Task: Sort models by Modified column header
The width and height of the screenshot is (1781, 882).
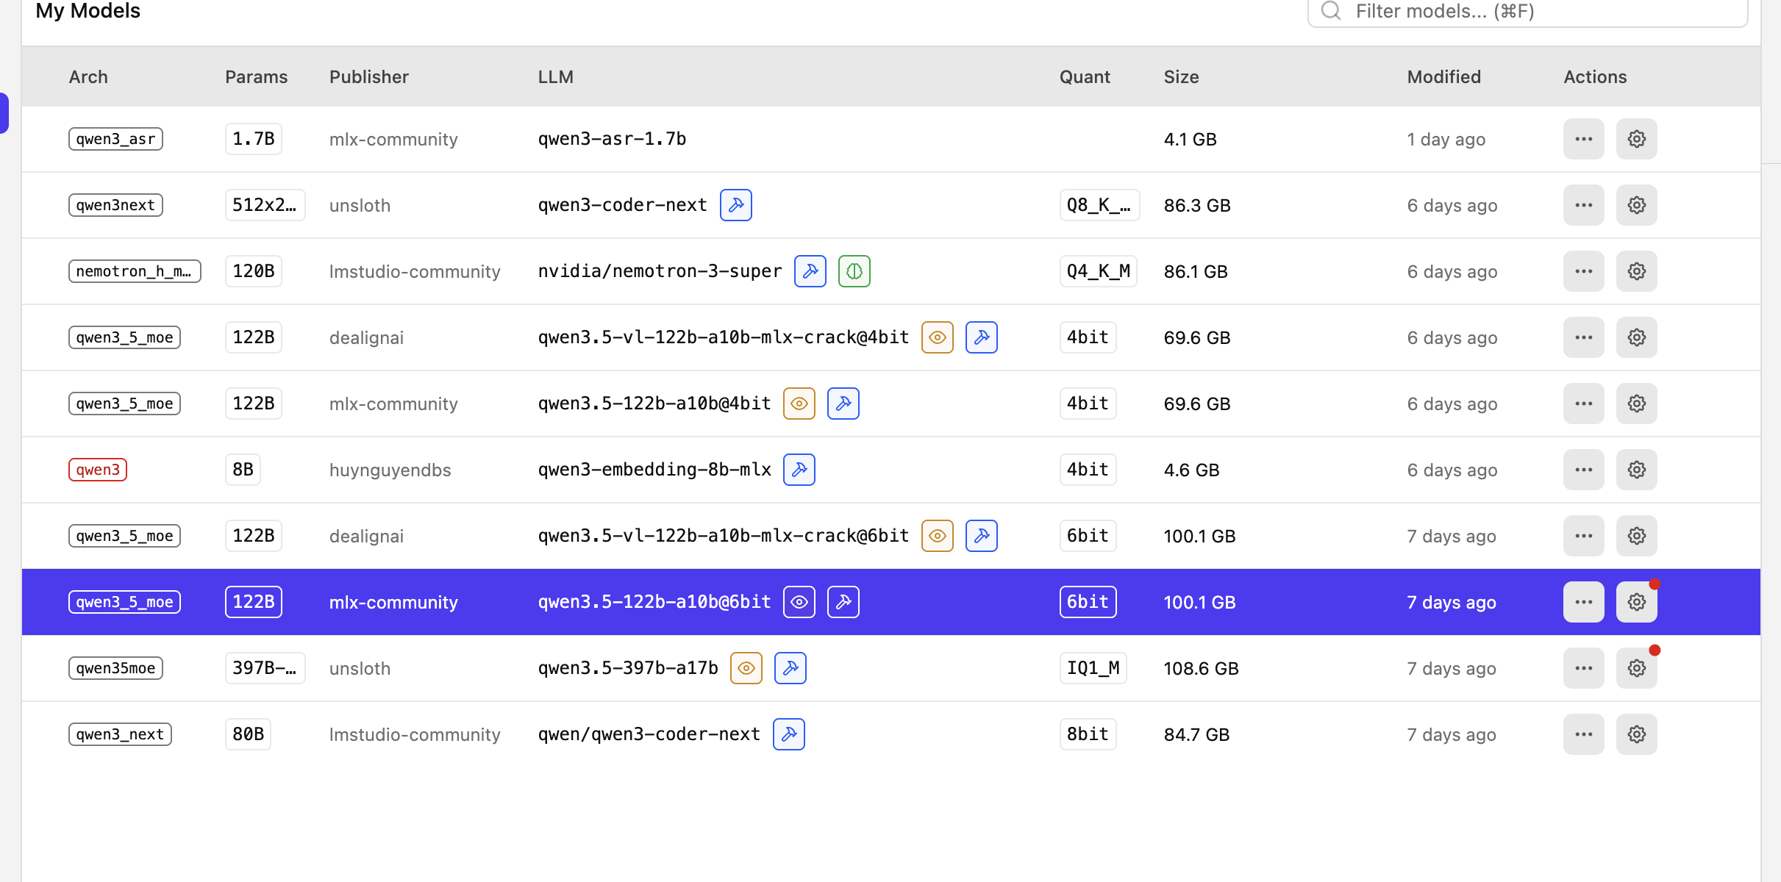Action: (x=1443, y=77)
